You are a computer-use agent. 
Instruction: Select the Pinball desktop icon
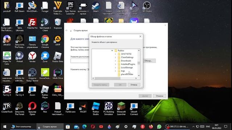(20, 57)
